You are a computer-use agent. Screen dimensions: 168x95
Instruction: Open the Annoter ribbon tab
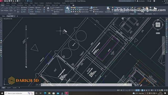(13, 5)
